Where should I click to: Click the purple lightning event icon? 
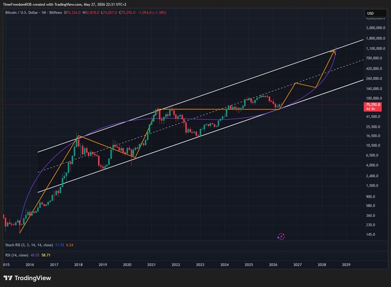click(x=281, y=236)
